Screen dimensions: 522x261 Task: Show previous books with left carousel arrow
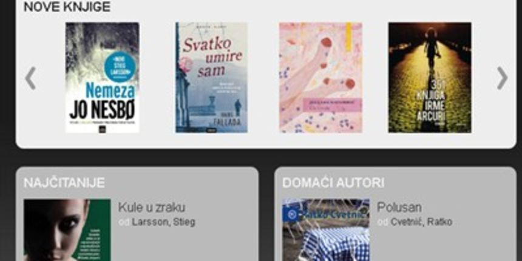pos(30,78)
